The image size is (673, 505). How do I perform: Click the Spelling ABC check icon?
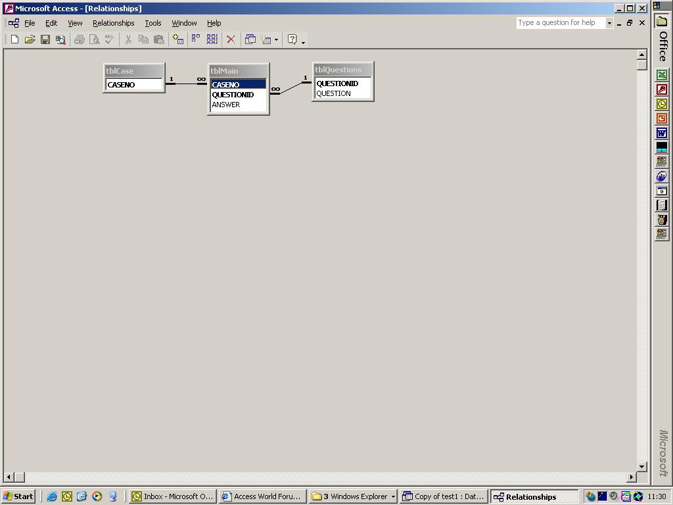click(x=110, y=39)
